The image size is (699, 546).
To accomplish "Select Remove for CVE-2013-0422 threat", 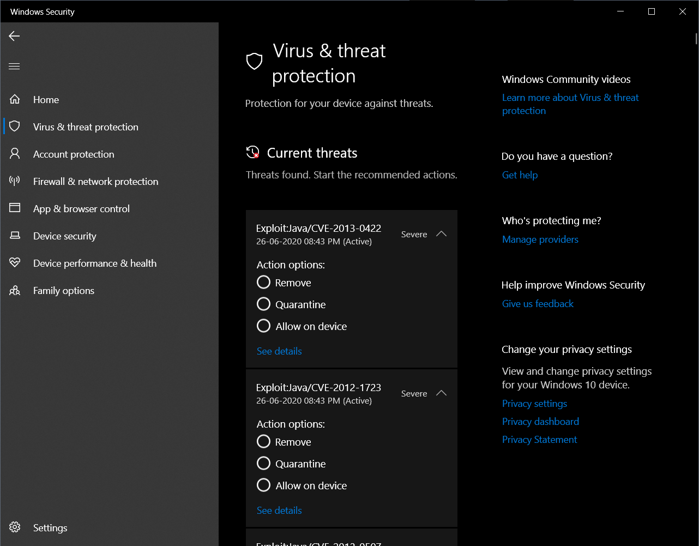I will click(x=263, y=282).
